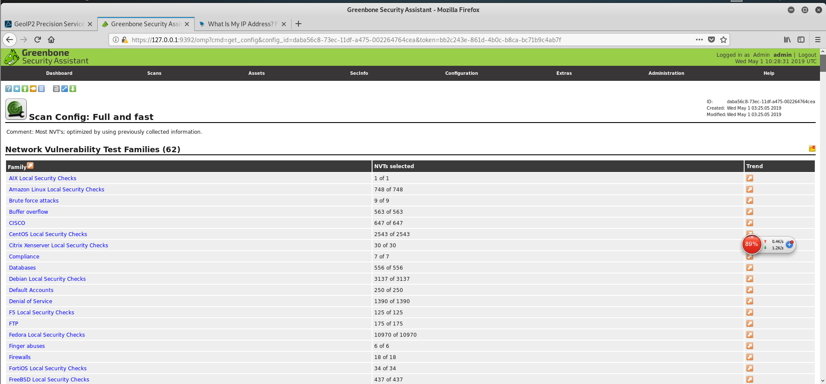Open the Help menu in the navigation bar

point(769,73)
